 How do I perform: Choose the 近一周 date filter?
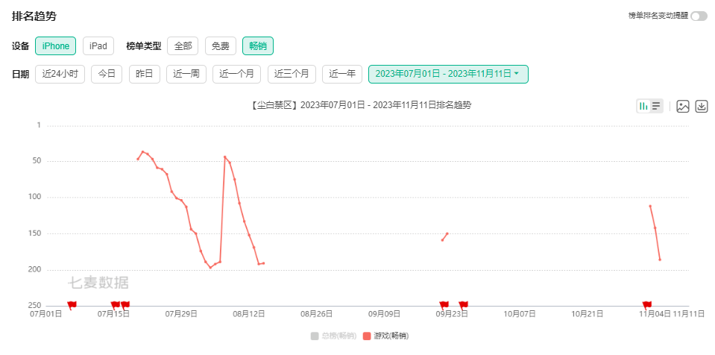point(186,74)
